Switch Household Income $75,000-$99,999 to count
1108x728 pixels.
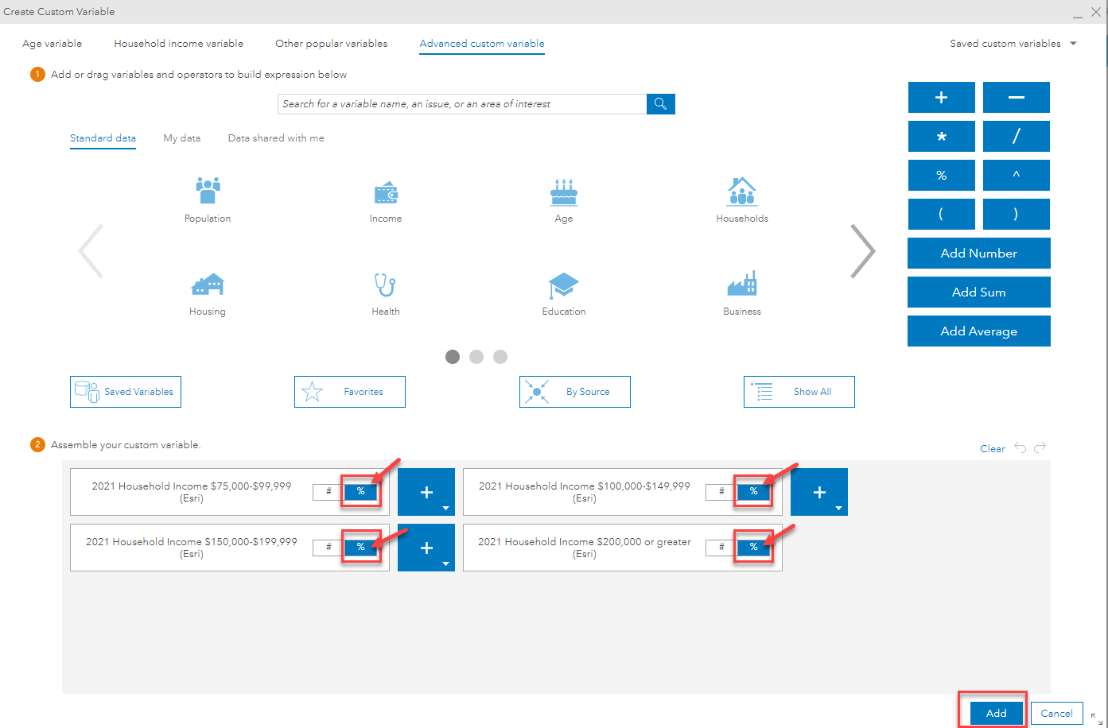329,491
